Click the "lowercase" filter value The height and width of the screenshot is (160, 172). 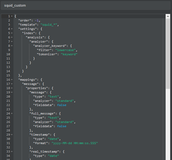[65, 50]
